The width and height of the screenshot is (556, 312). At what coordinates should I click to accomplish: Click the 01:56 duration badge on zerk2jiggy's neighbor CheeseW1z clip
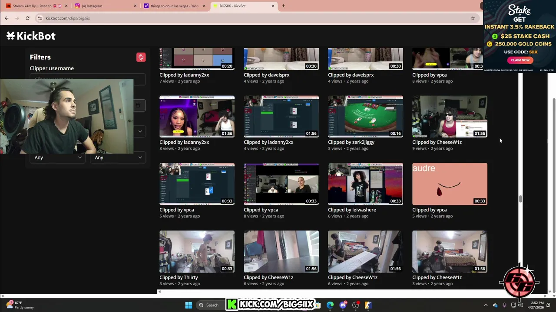point(480,133)
